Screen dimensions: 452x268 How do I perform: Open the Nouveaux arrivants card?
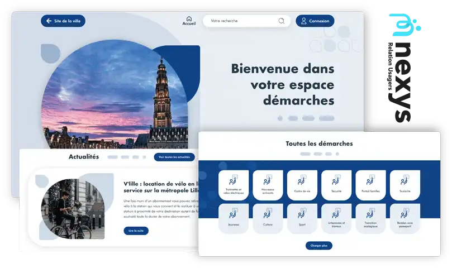(268, 185)
